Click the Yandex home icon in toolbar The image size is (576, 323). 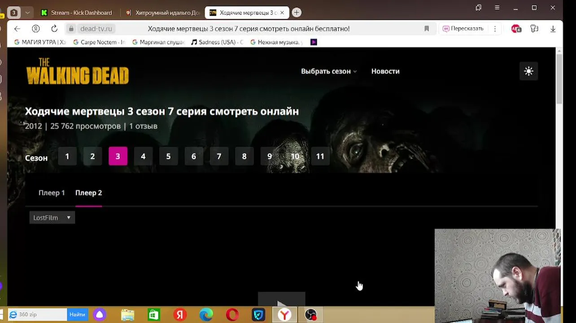[x=36, y=29]
